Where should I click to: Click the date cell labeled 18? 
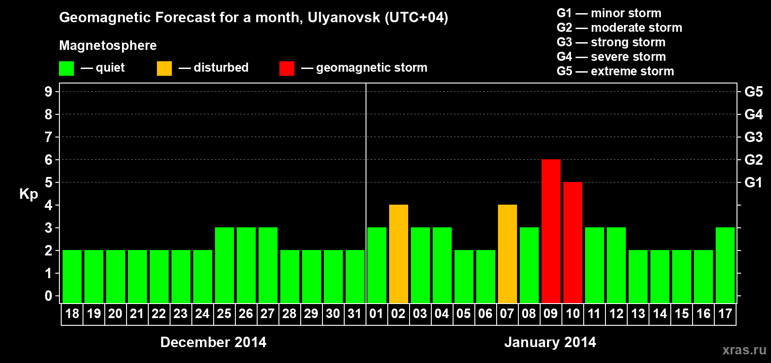point(72,314)
